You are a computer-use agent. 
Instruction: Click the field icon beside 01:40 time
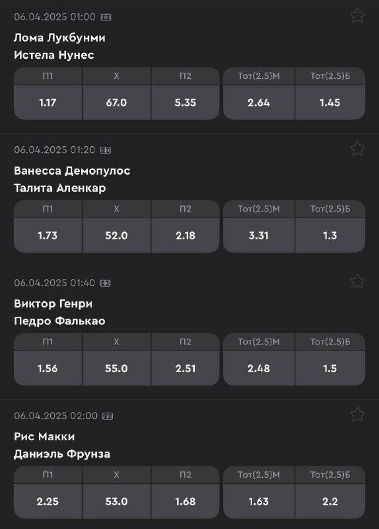click(105, 283)
